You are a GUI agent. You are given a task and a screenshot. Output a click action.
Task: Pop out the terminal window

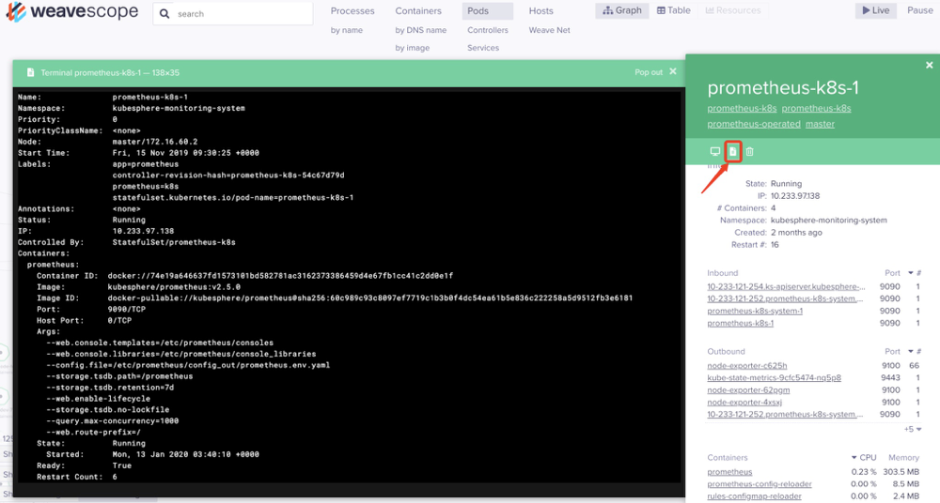click(x=649, y=72)
